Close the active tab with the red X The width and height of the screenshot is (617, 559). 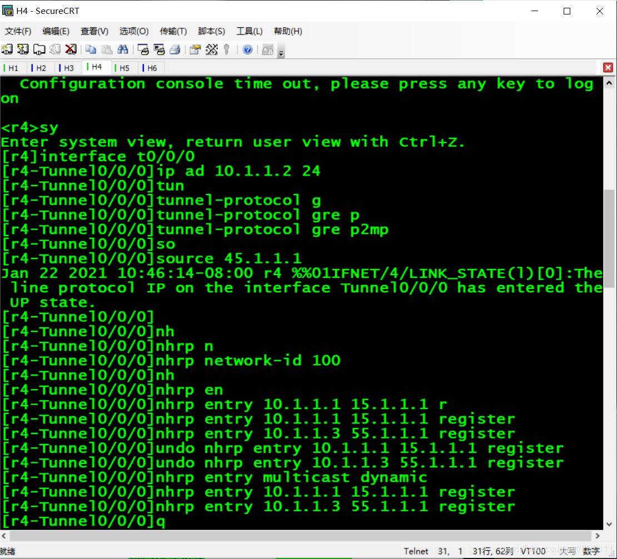608,67
